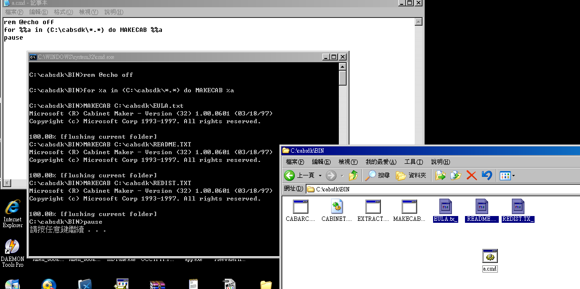580x289 pixels.
Task: Open Explorer's Tools (工具) menu
Action: 413,162
